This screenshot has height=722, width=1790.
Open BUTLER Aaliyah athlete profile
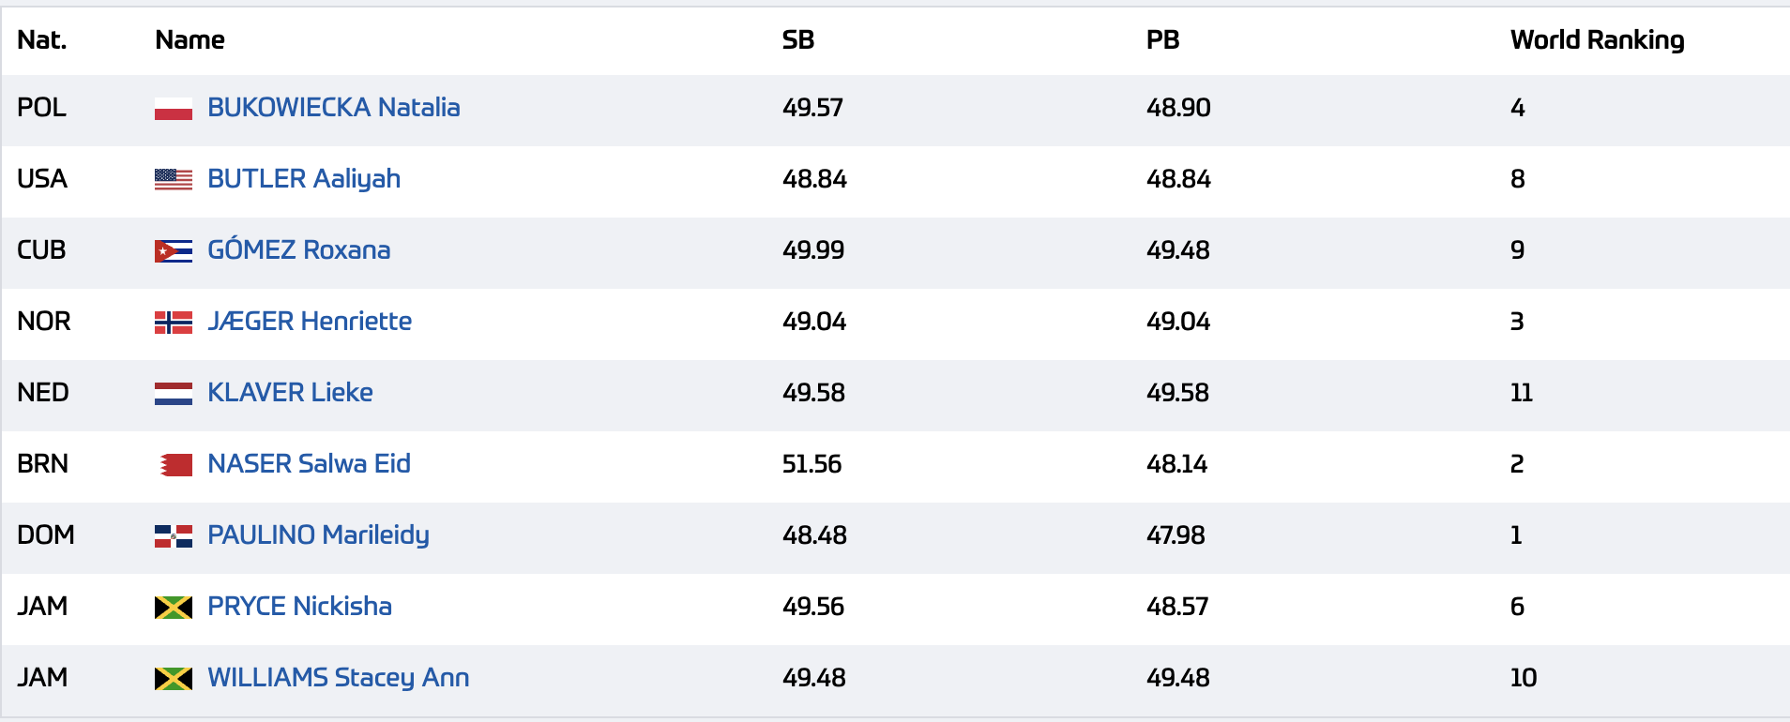tap(304, 179)
